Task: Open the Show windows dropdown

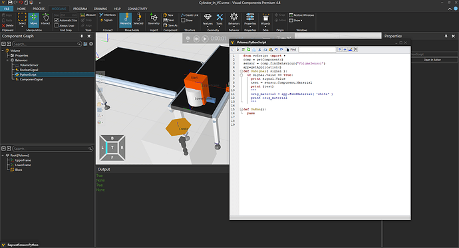Action: click(295, 20)
